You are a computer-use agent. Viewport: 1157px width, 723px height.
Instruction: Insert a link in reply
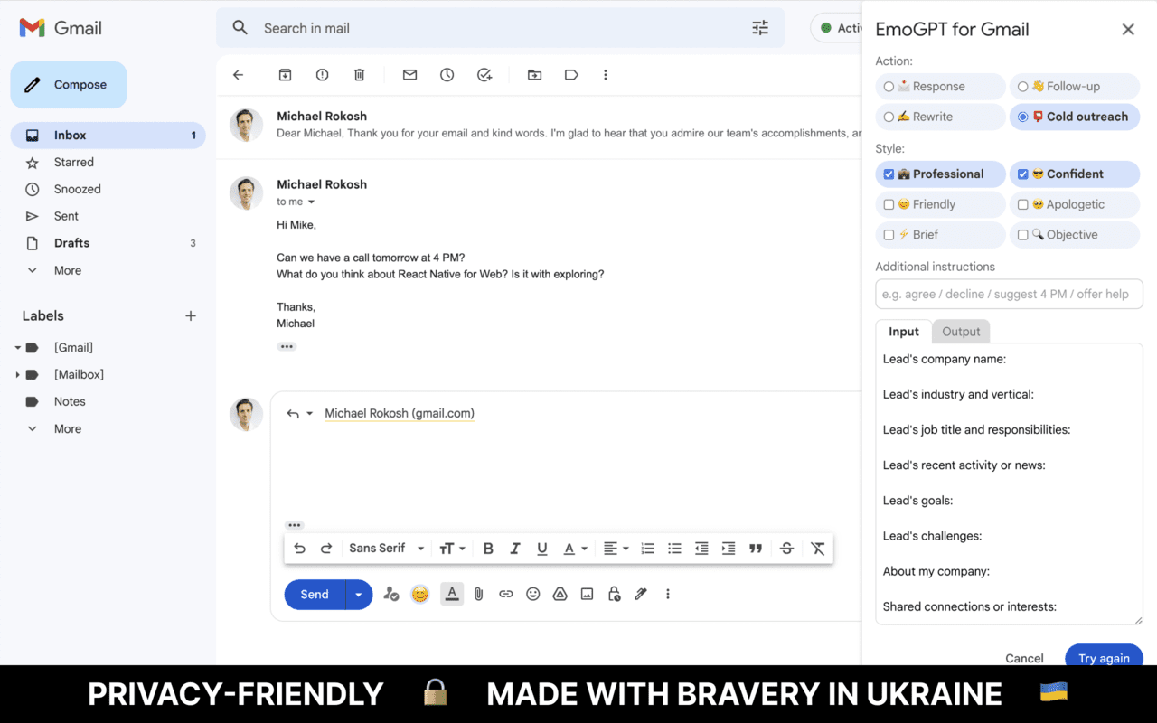(506, 594)
